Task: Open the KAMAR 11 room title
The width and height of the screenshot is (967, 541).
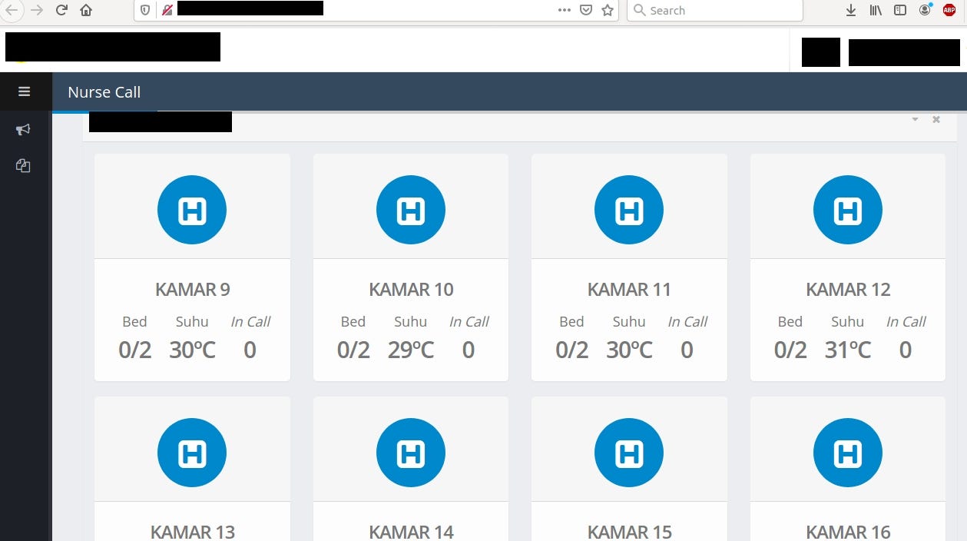Action: click(x=629, y=290)
